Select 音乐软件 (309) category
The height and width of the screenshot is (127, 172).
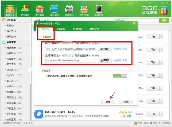tap(14, 86)
